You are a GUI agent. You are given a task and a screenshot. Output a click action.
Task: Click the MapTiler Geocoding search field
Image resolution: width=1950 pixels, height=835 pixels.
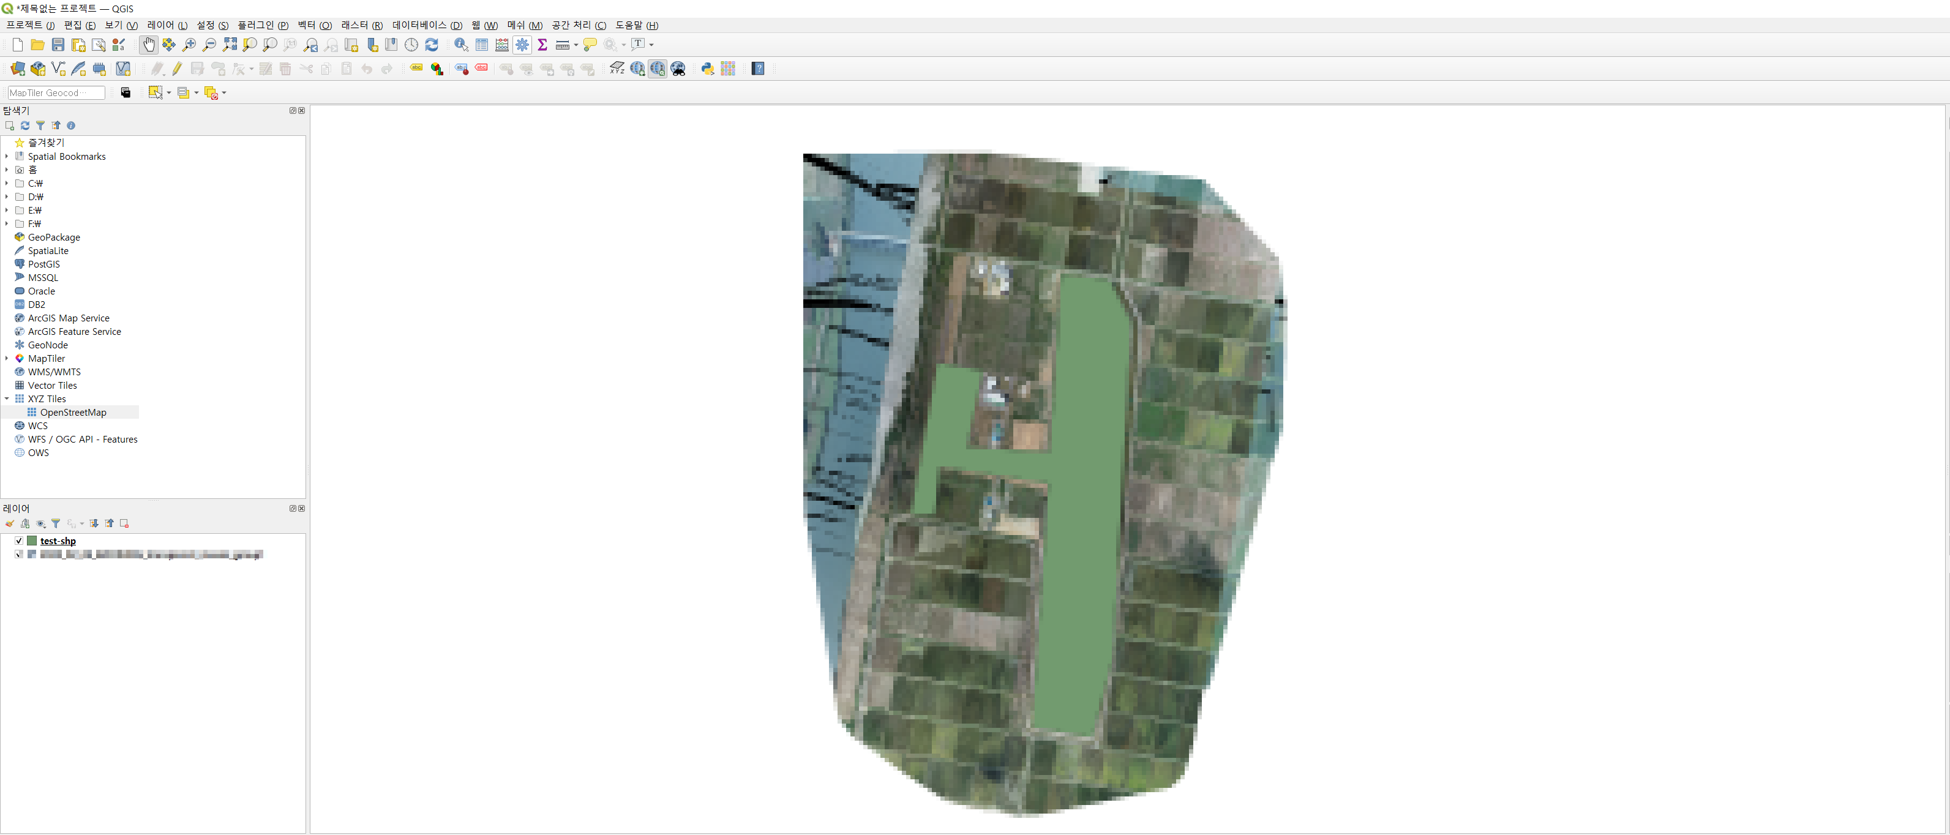[55, 93]
